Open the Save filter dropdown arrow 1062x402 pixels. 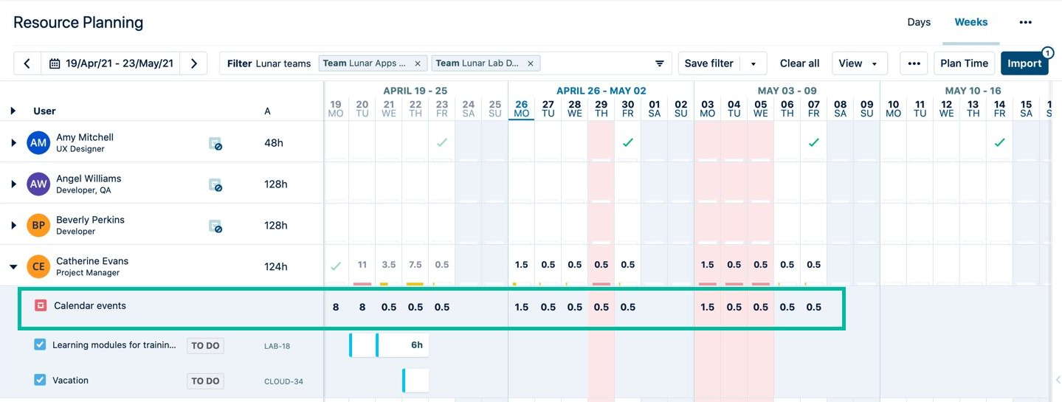(x=754, y=63)
